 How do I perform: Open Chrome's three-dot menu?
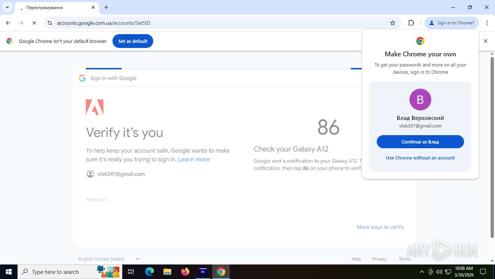point(487,23)
